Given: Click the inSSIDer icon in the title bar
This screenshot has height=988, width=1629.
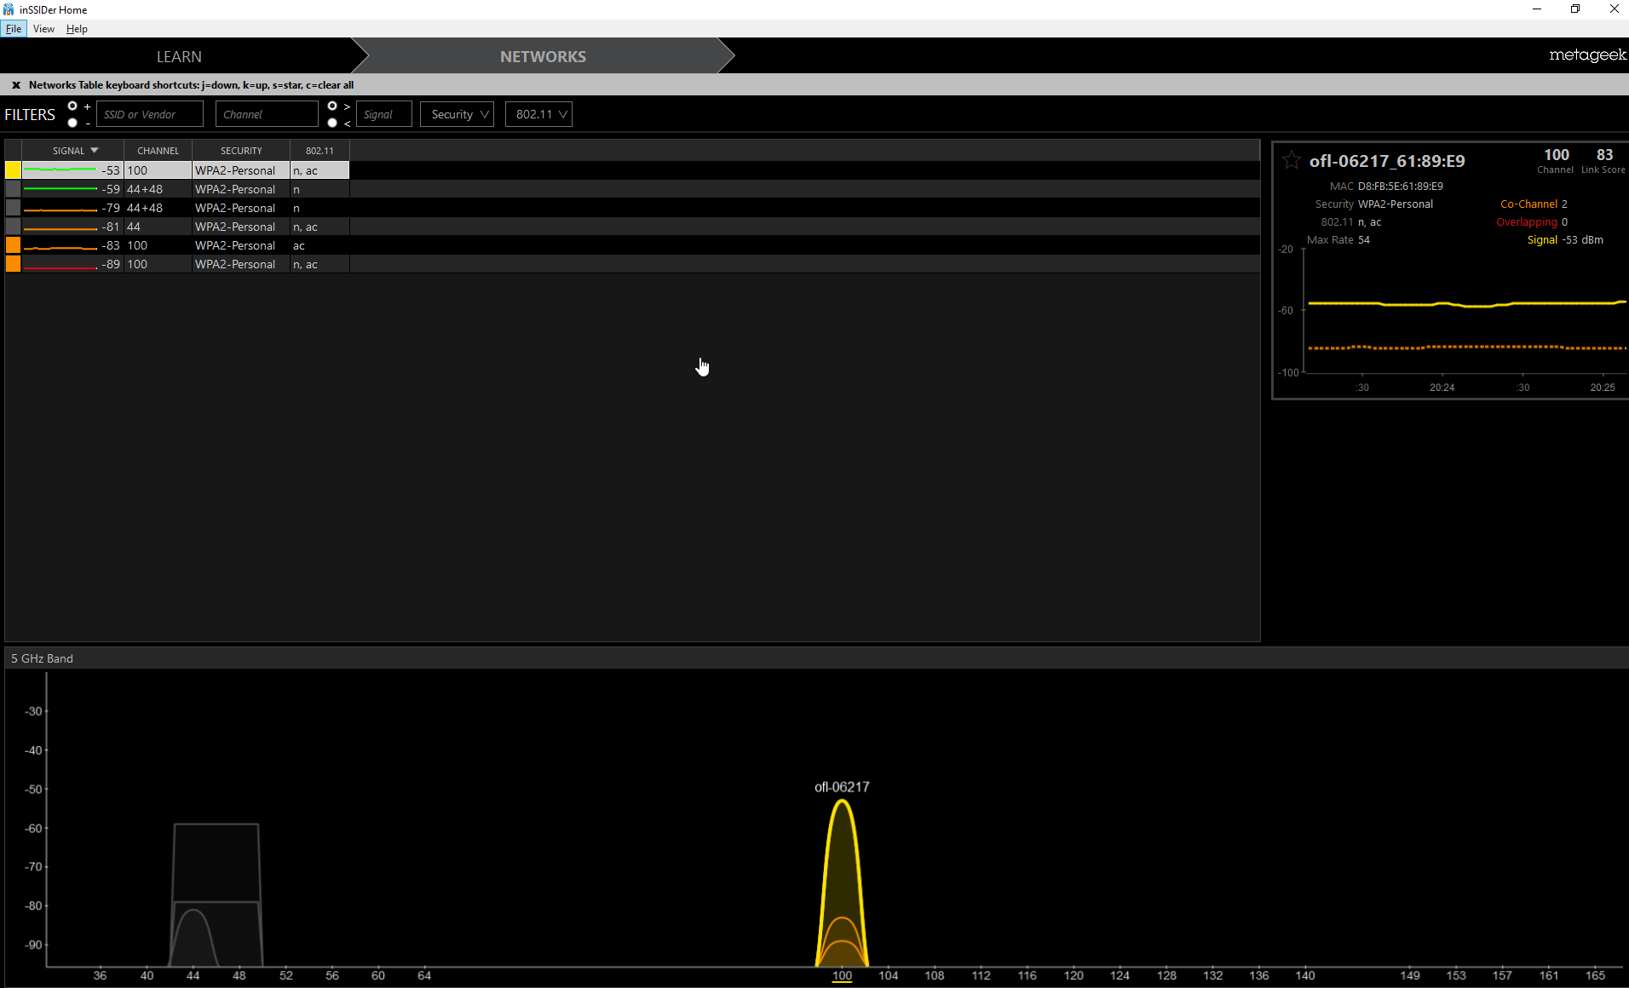Looking at the screenshot, I should coord(9,9).
